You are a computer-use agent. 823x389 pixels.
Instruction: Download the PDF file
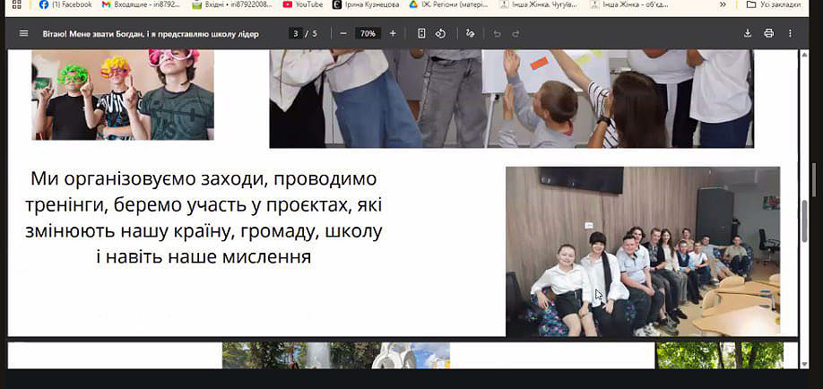[x=748, y=34]
